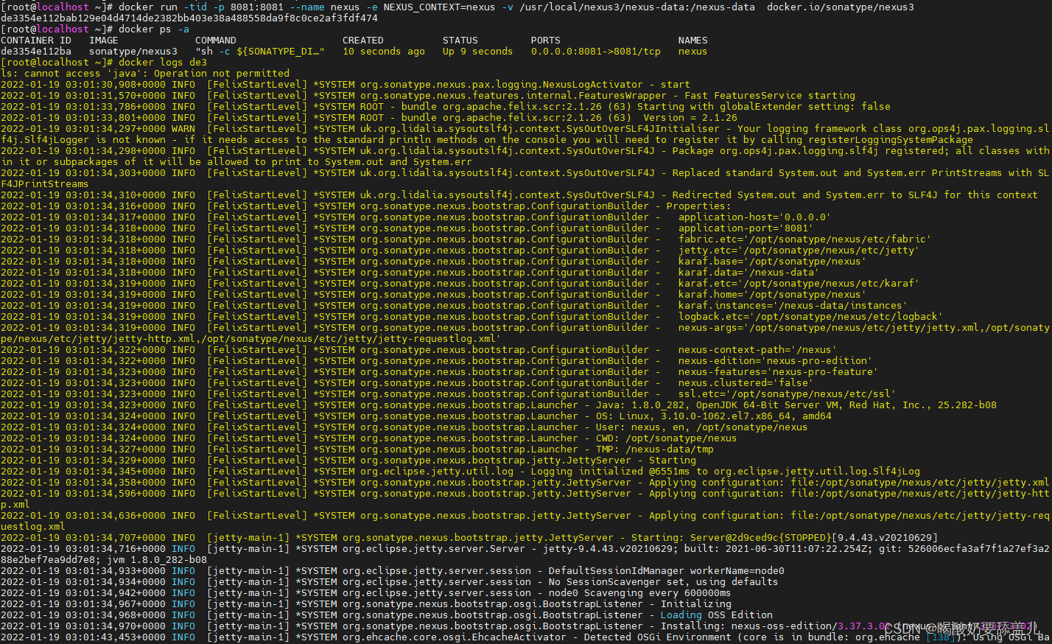Click 'DefaultSessionIdManager workerName=node0' text
Image resolution: width=1052 pixels, height=644 pixels.
(x=667, y=571)
